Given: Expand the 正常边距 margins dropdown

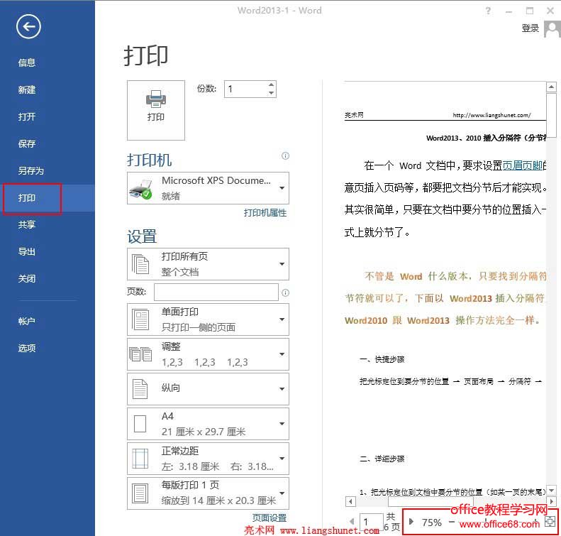Looking at the screenshot, I should (x=209, y=459).
